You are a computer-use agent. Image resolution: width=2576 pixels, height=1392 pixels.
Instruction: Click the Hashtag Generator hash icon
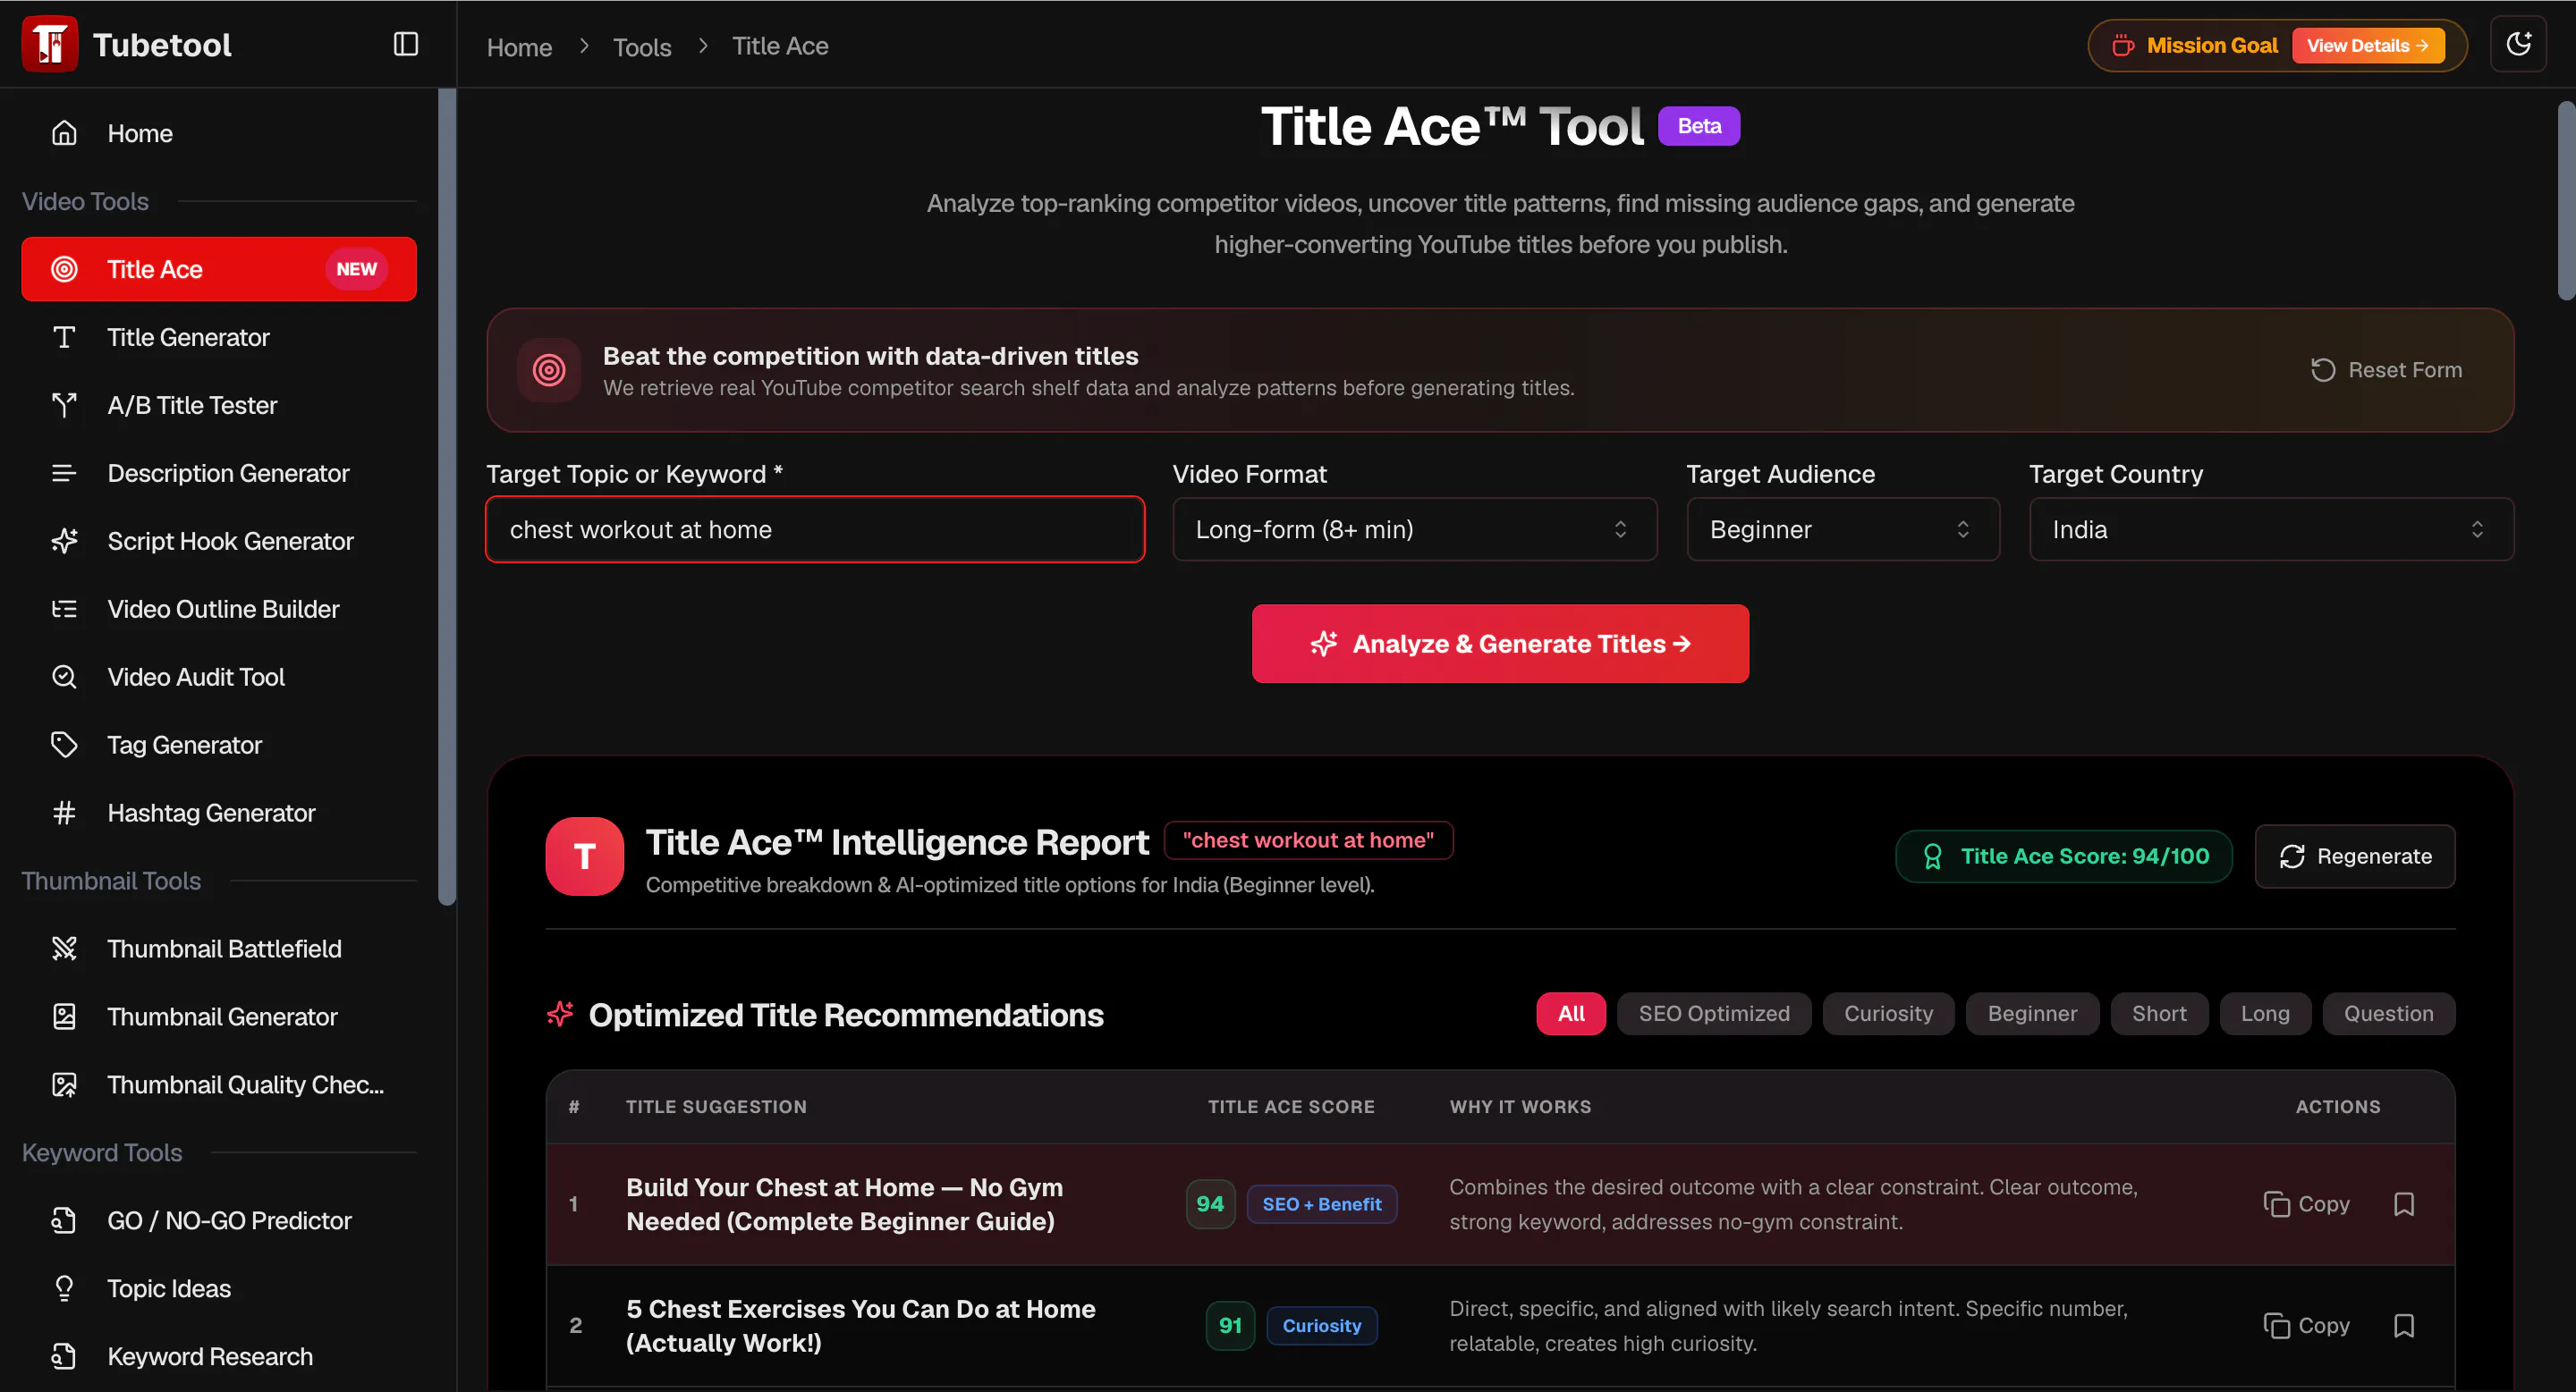(64, 813)
